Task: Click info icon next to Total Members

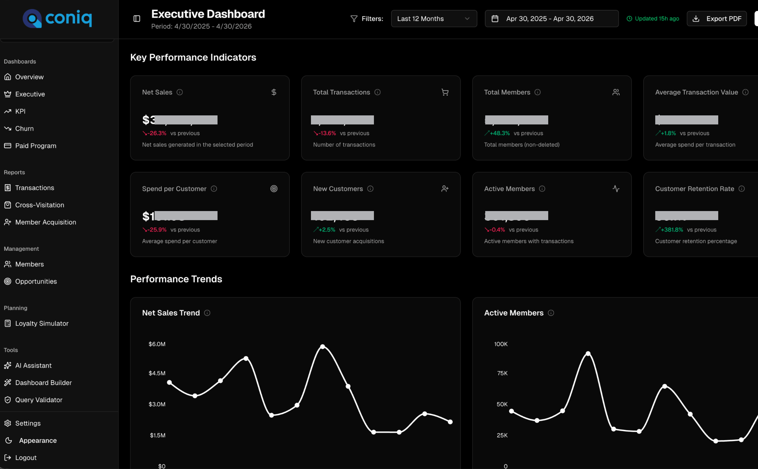Action: click(x=538, y=92)
